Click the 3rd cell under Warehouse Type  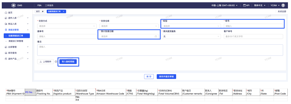pyautogui.click(x=85, y=100)
